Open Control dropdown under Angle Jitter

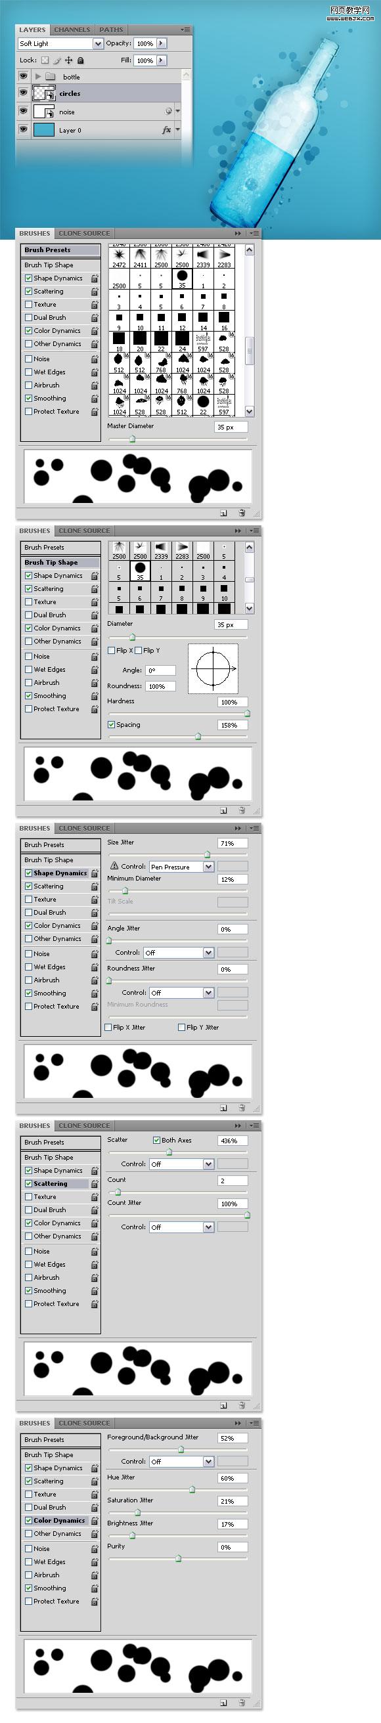[x=208, y=953]
